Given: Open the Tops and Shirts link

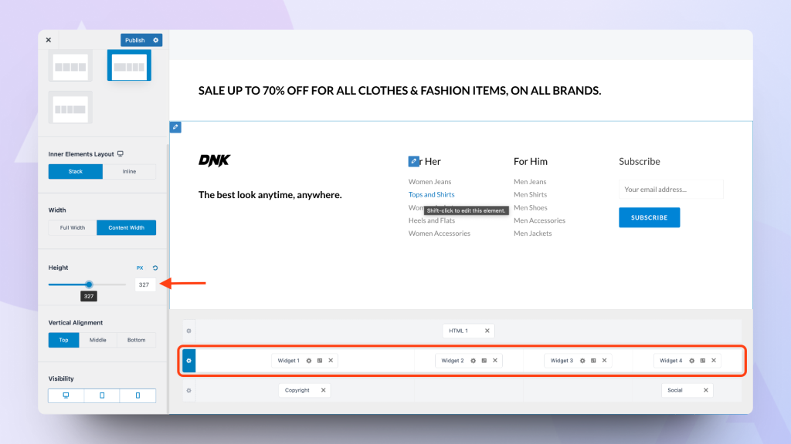Looking at the screenshot, I should tap(431, 194).
